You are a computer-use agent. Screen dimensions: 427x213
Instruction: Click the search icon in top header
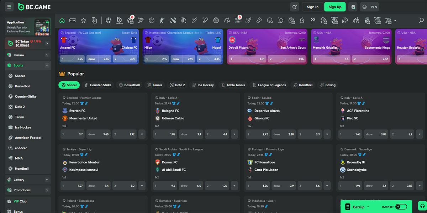294,7
